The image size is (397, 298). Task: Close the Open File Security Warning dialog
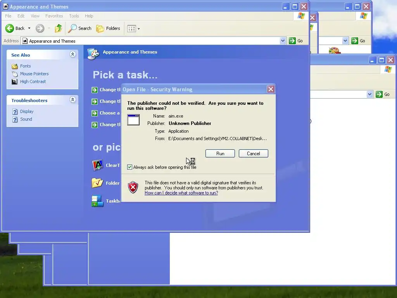coord(271,89)
